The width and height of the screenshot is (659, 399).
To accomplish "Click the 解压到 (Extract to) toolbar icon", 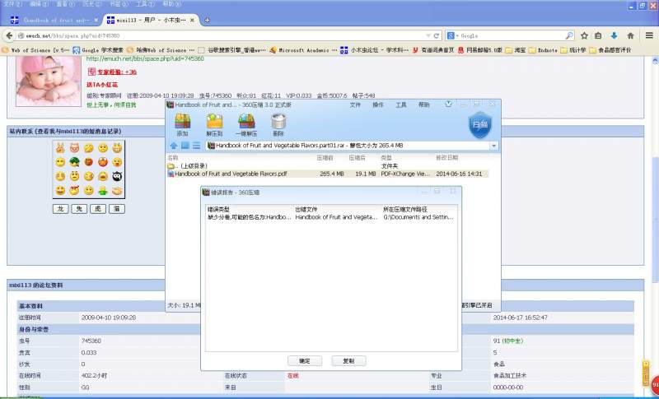I will [214, 124].
